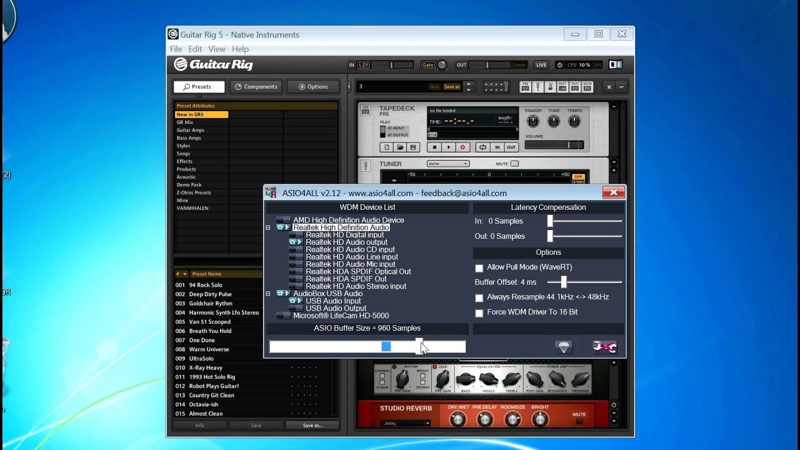Enable Always Resample 44.1kHz <-> 48kHz
This screenshot has width=800, height=450.
479,297
